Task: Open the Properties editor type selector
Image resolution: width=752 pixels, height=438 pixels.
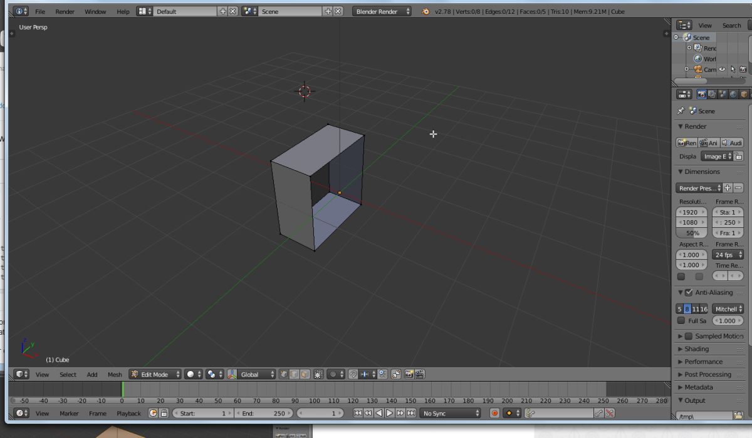Action: (684, 94)
